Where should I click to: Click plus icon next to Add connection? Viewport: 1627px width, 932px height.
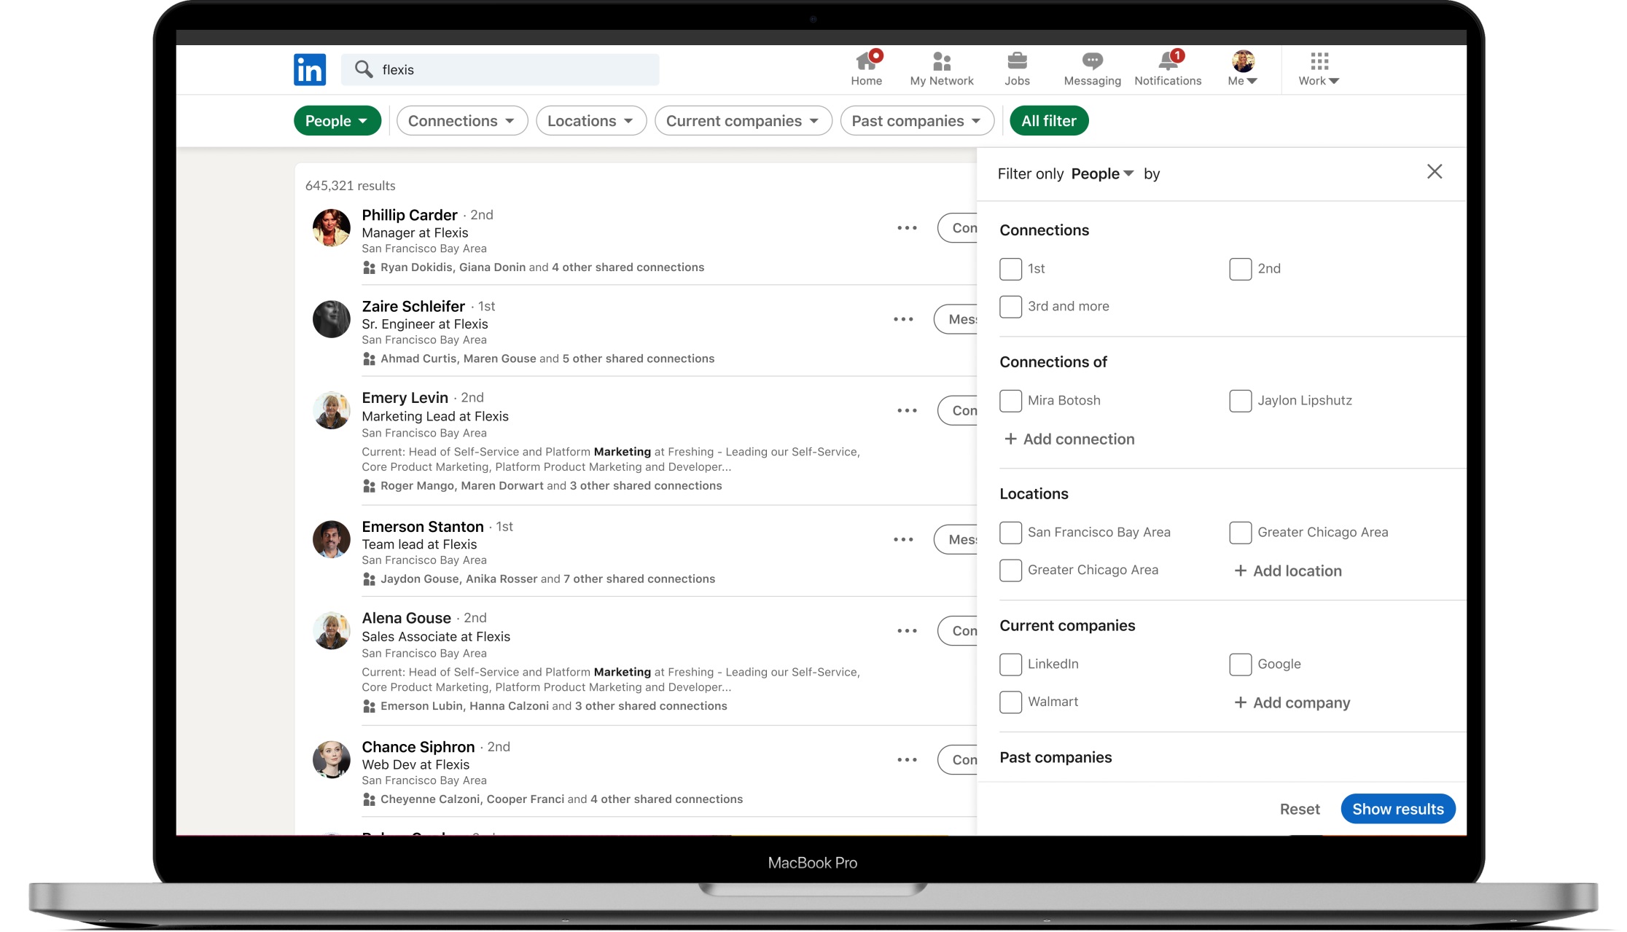point(1010,439)
